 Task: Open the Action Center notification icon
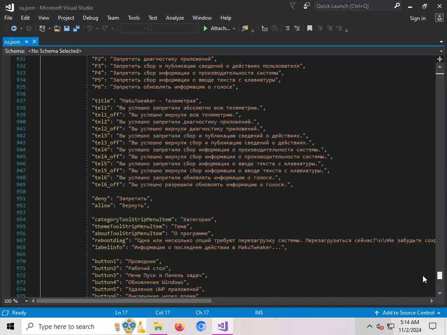coord(433,326)
